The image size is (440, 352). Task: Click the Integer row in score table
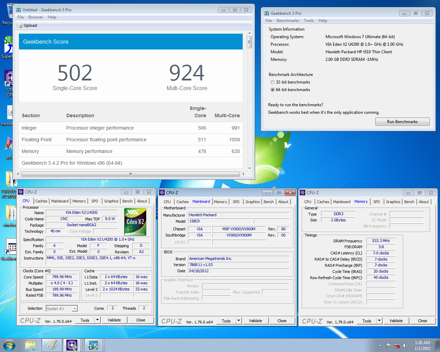pyautogui.click(x=131, y=128)
